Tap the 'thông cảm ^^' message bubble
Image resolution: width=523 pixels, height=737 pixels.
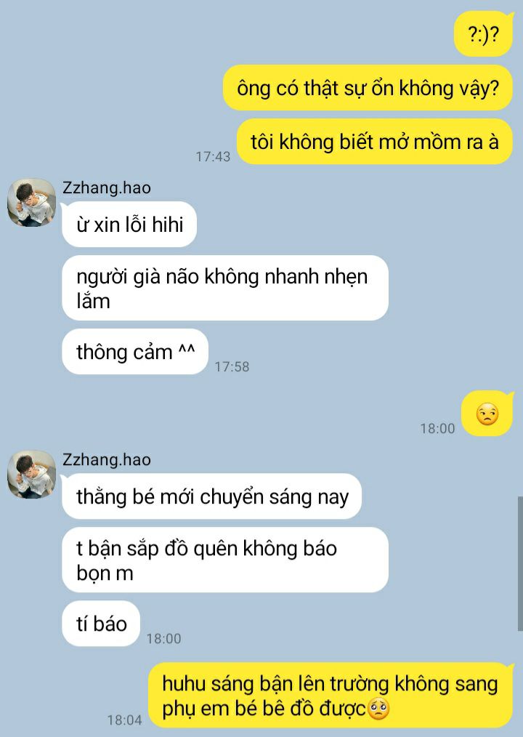[135, 352]
